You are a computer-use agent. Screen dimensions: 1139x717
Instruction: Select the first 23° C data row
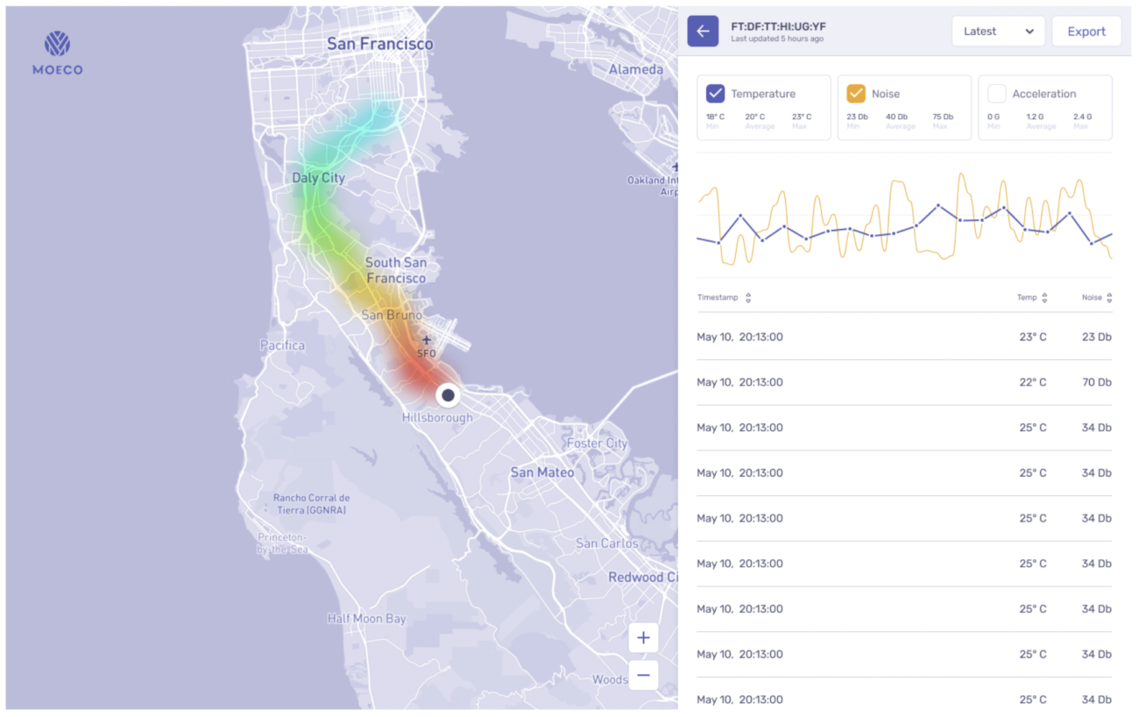coord(904,337)
